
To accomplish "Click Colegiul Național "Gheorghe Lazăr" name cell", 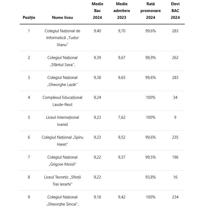I will click(63, 81).
